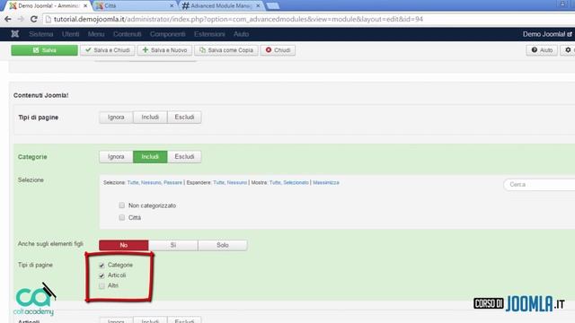Open the Aiuto help button in the toolbar

click(x=542, y=50)
